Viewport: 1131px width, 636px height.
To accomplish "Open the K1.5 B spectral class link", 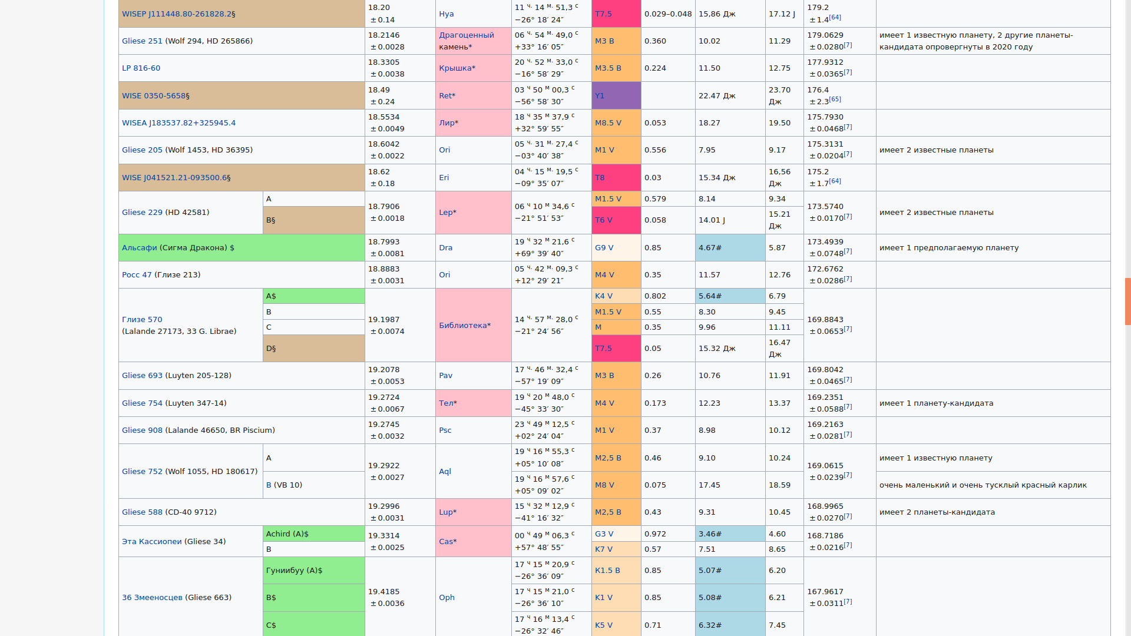I will (607, 571).
